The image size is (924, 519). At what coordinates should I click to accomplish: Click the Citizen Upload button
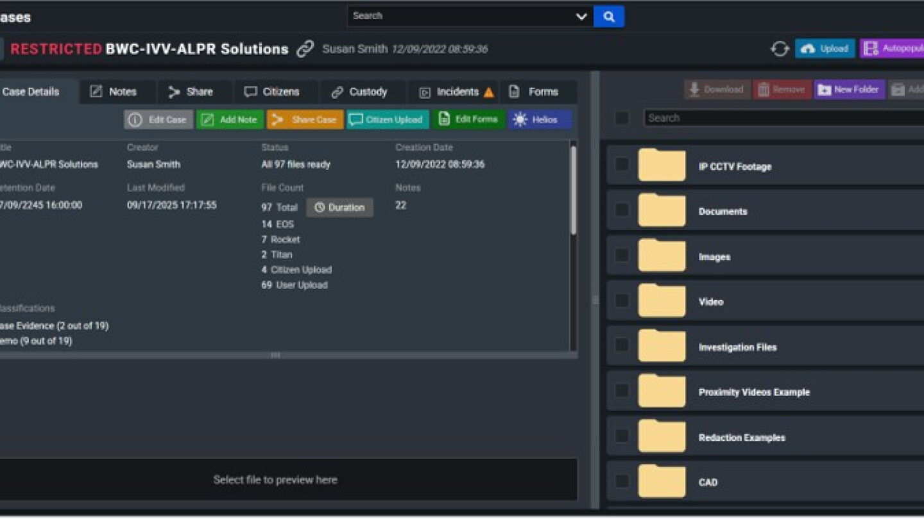pos(388,120)
